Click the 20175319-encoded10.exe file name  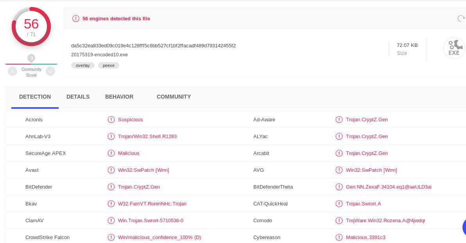tap(99, 55)
